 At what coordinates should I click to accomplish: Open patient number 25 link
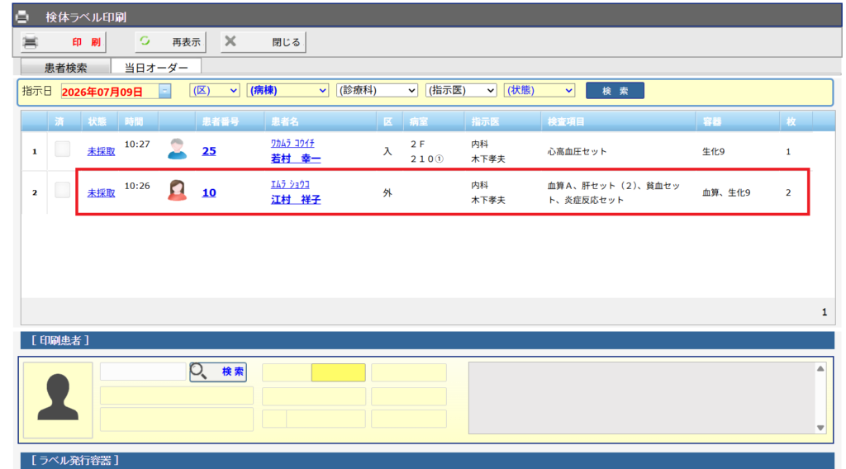click(209, 151)
